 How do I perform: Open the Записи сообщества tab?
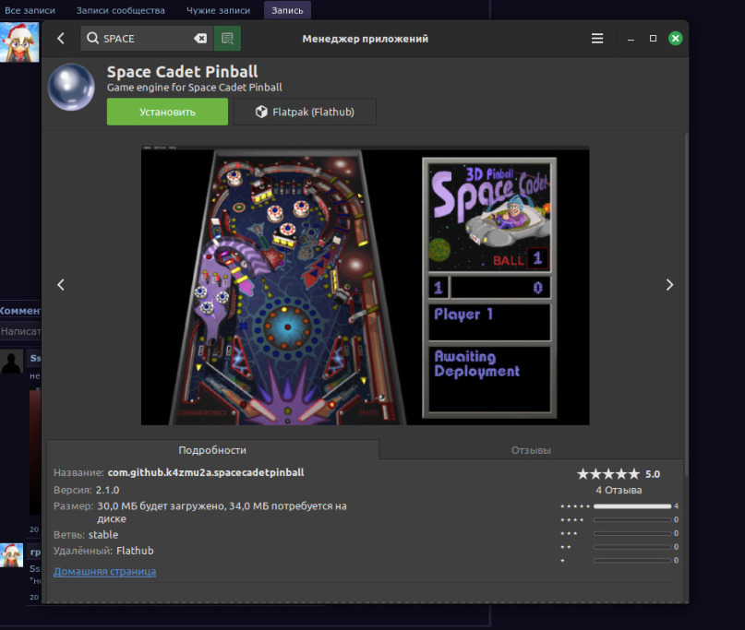pyautogui.click(x=120, y=10)
